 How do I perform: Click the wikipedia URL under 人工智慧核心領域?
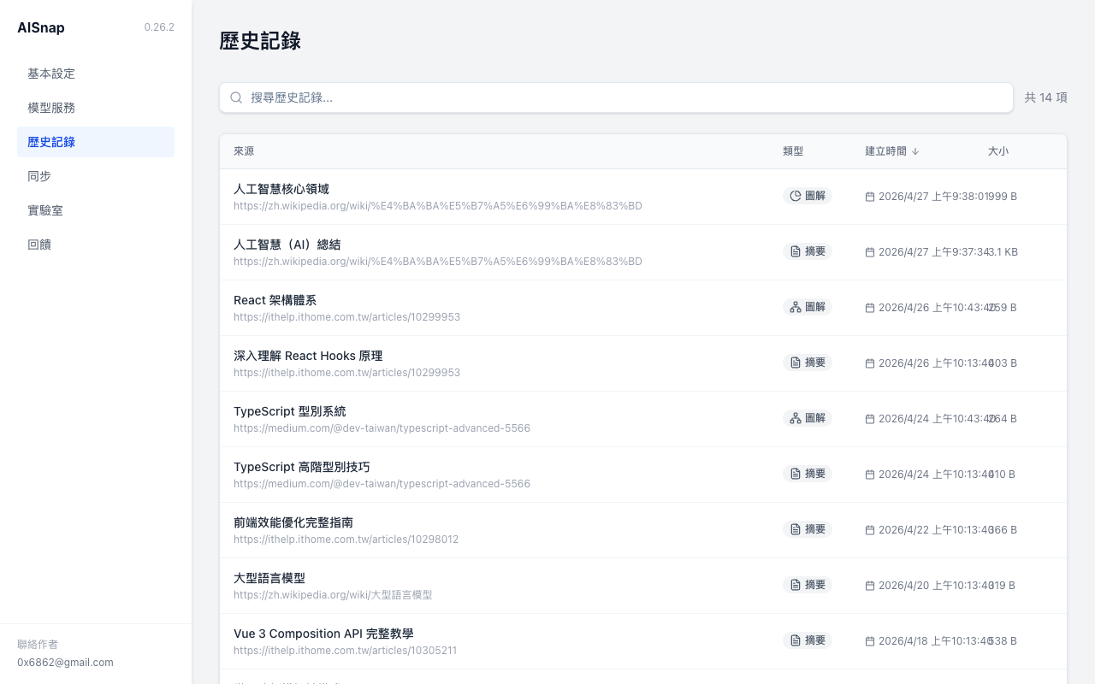[x=438, y=206]
